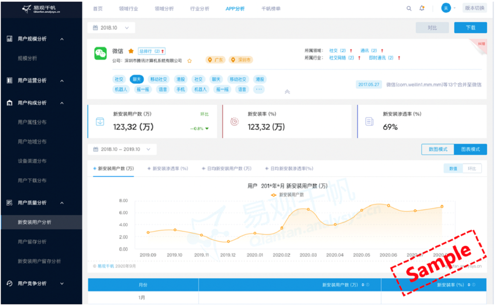Click the 2020.03 data point on chart
The height and width of the screenshot is (306, 496).
[308, 209]
